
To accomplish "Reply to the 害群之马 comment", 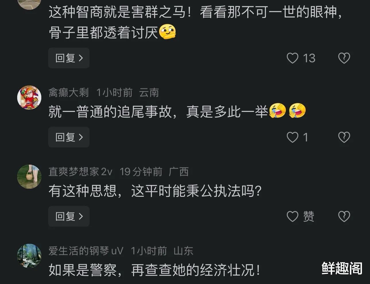I will (69, 58).
